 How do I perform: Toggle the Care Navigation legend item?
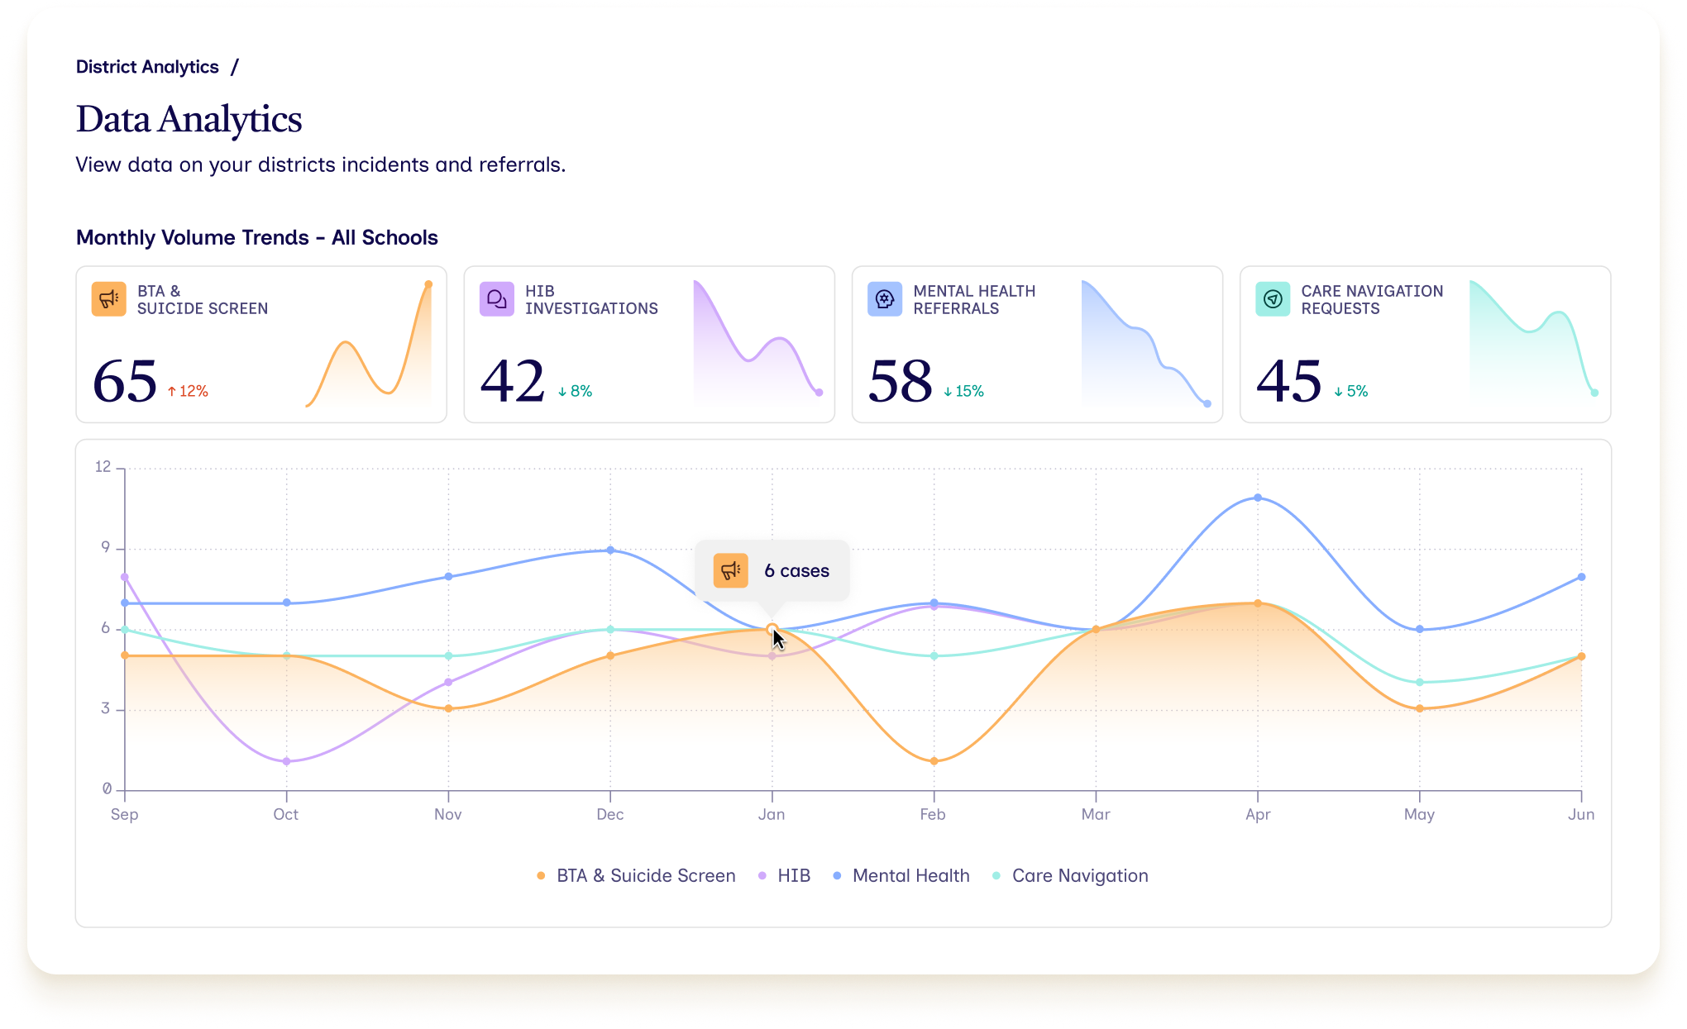click(x=1070, y=875)
